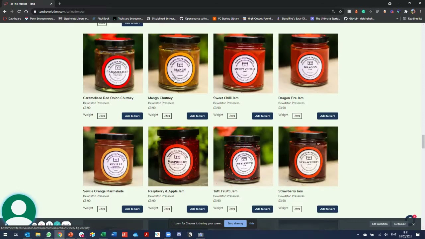Add Tutti Fruitti Jam to cart
Image resolution: width=425 pixels, height=239 pixels.
click(x=262, y=209)
